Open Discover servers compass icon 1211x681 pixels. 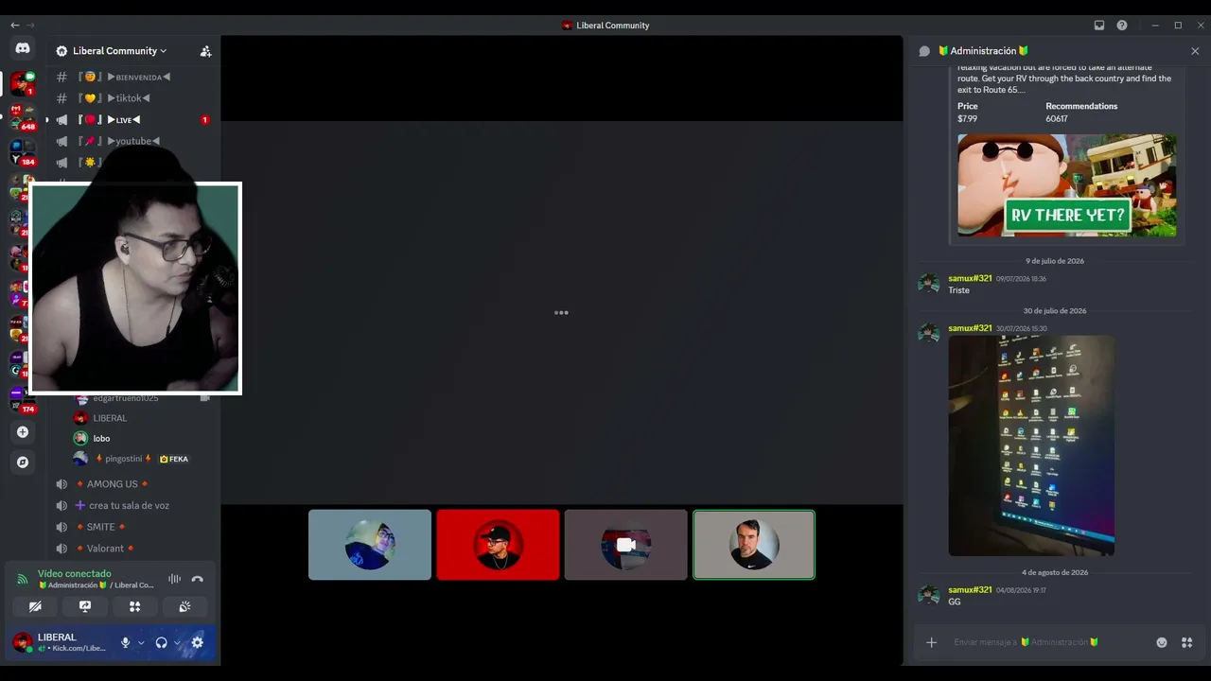pos(23,463)
